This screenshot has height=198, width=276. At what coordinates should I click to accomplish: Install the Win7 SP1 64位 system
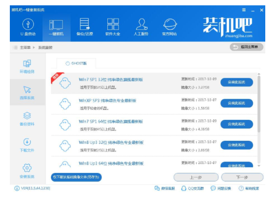pos(237,124)
